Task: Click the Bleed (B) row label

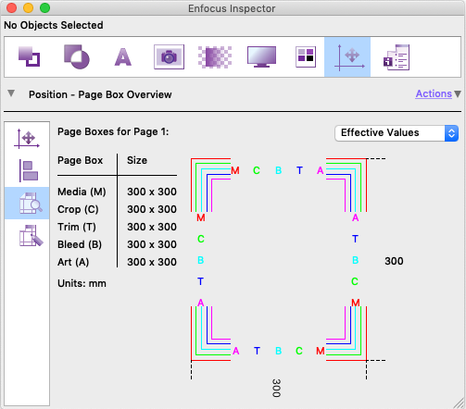Action: pyautogui.click(x=80, y=244)
